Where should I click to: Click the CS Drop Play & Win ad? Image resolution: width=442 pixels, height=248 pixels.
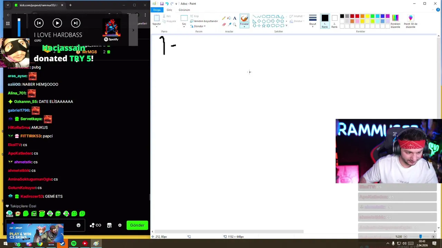[35, 233]
